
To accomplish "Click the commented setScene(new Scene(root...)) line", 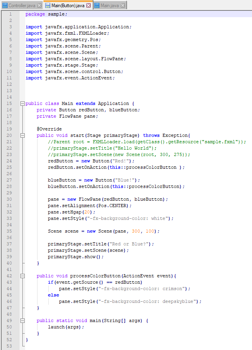I will click(x=119, y=155).
